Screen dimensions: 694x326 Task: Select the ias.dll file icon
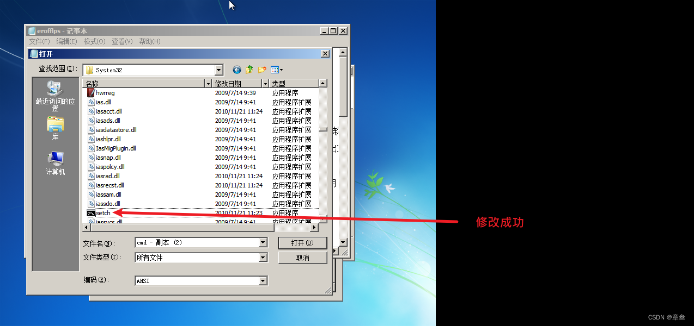click(x=91, y=102)
